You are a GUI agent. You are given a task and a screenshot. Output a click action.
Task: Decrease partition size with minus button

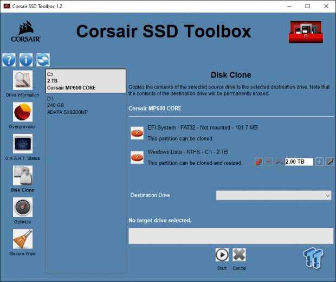pyautogui.click(x=269, y=162)
